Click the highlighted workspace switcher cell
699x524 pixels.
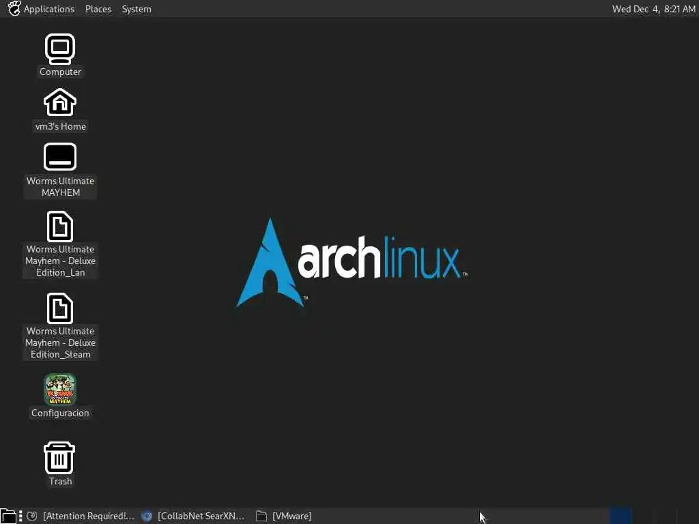coord(620,516)
